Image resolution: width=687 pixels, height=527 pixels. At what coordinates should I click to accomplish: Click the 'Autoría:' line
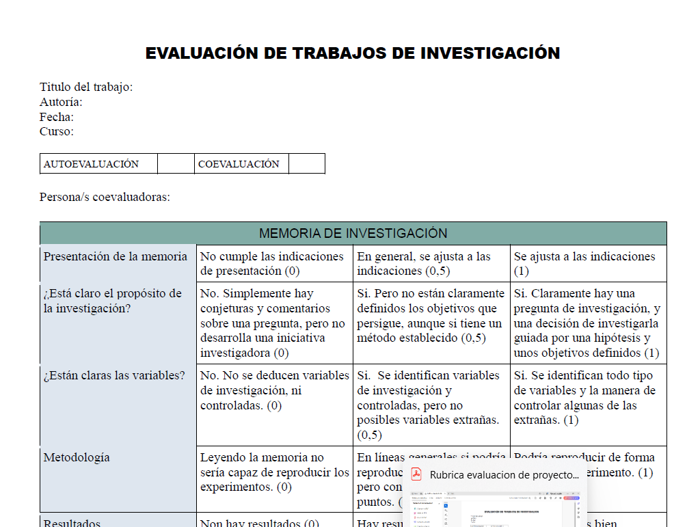pos(61,102)
